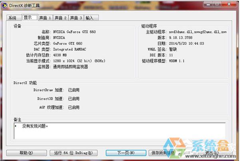Viewport: 240px width, 161px height.
Task: Click driver date 2014/5/20 10:44:03
Action: pos(186,44)
